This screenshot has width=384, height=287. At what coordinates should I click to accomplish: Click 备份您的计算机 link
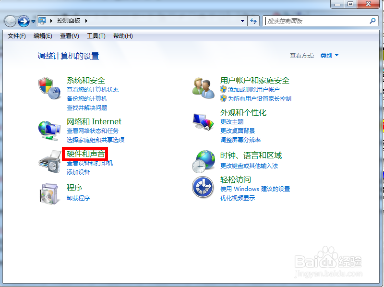tap(87, 99)
